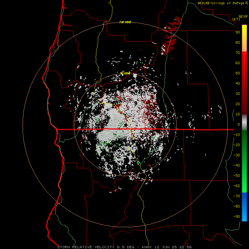Viewport: 249px width, 249px height.
Task: Click the -90 value on velocity scale
Action: [237, 217]
